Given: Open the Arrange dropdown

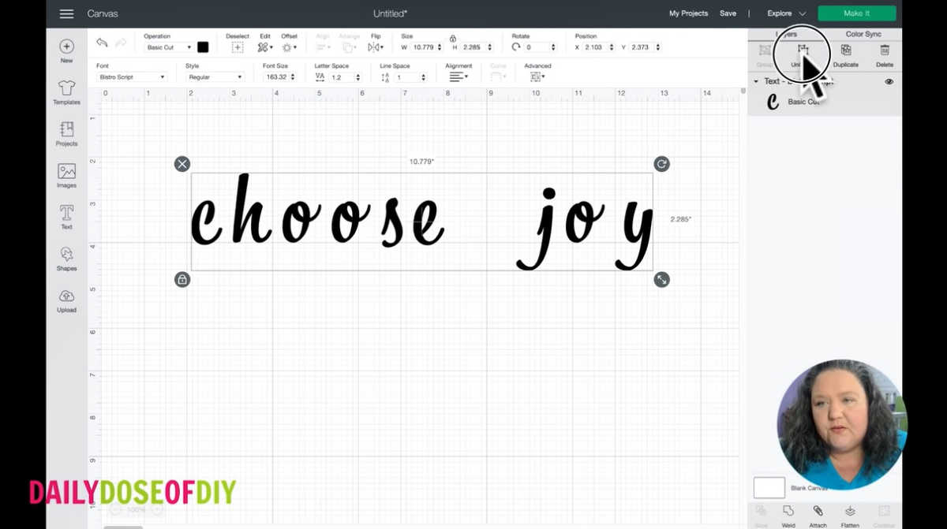Looking at the screenshot, I should point(350,47).
